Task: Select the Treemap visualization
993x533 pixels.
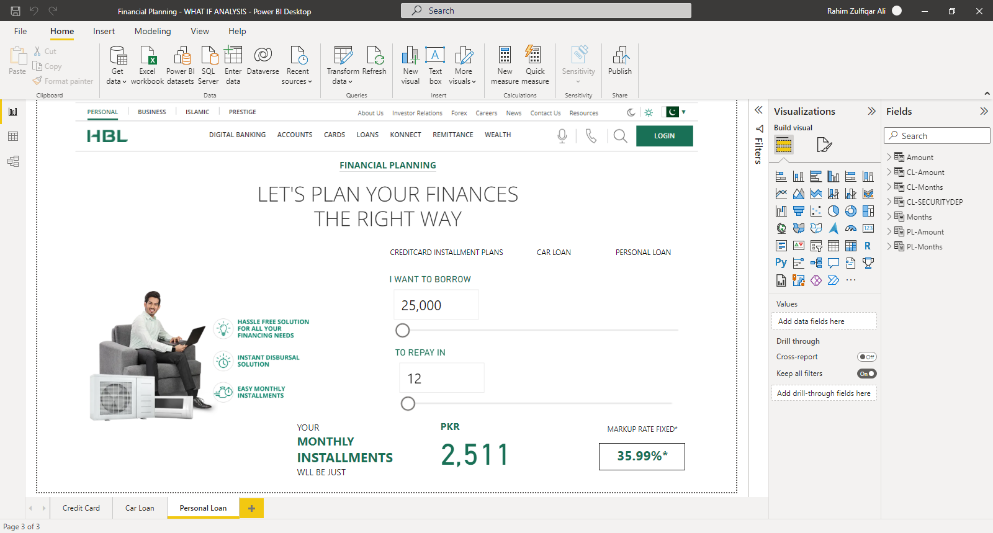Action: tap(868, 211)
